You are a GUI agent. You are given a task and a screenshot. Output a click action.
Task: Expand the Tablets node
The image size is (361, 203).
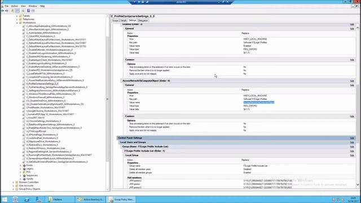17,16
